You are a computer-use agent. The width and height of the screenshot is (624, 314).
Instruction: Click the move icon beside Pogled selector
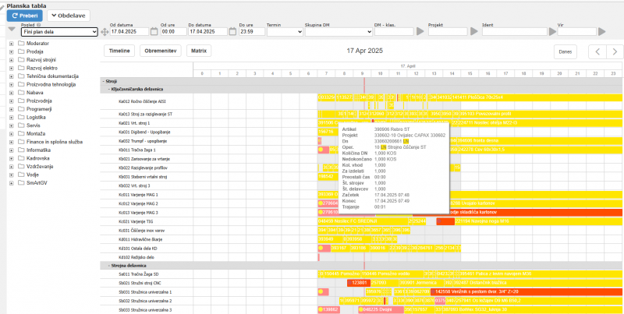(104, 32)
